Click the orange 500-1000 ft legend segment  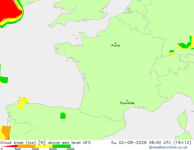click(x=26, y=146)
